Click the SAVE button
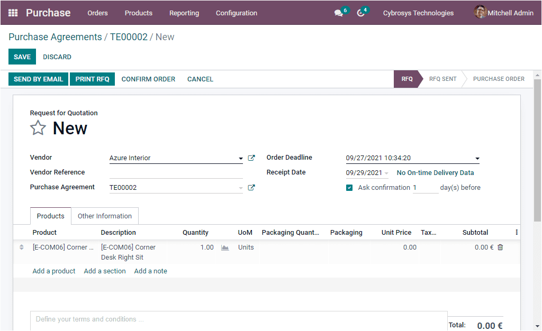 (x=22, y=57)
